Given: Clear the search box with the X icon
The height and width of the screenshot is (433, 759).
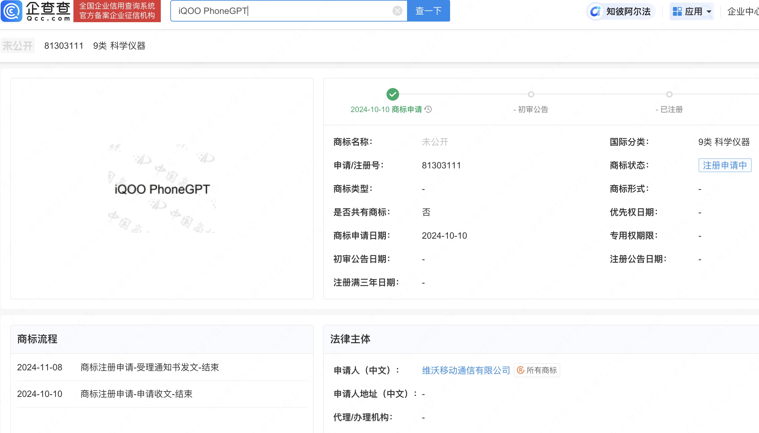Looking at the screenshot, I should point(397,11).
